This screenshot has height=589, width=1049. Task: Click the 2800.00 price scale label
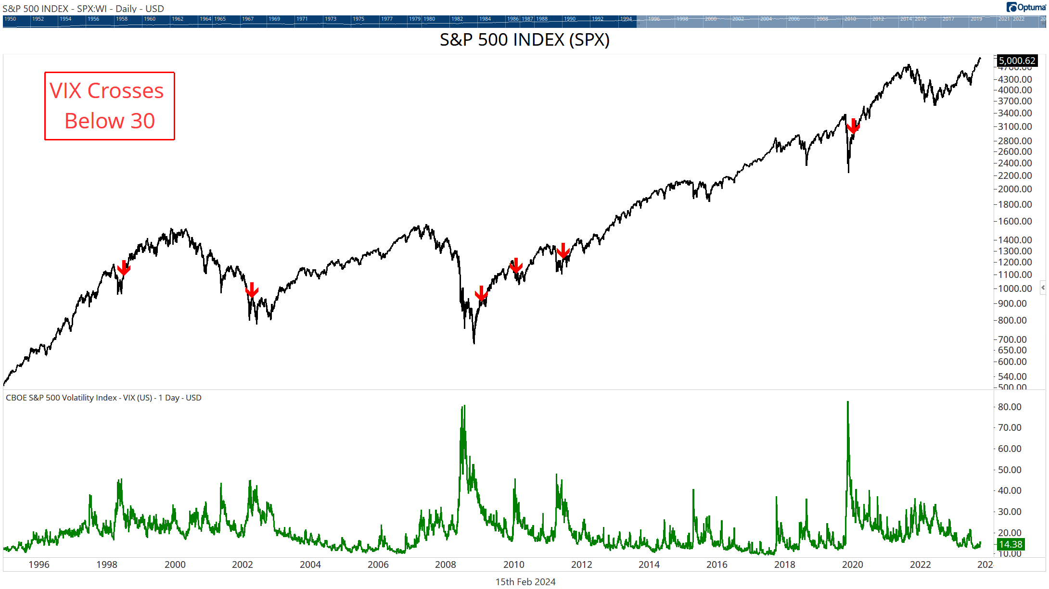click(x=1015, y=141)
